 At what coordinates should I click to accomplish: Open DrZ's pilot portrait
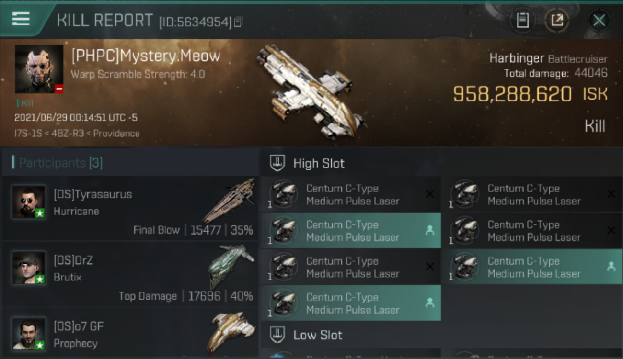pyautogui.click(x=29, y=268)
